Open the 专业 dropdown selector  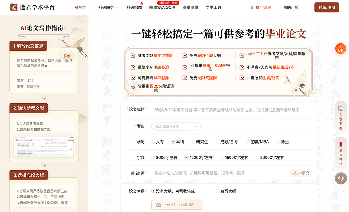[176, 127]
